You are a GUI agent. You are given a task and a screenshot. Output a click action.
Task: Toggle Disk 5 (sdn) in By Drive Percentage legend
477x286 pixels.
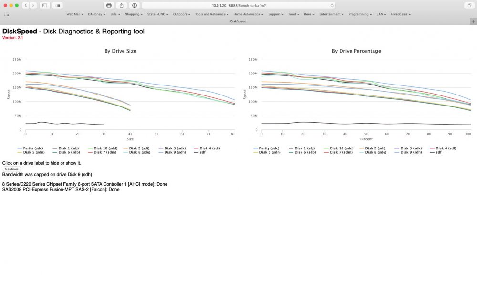coord(267,152)
